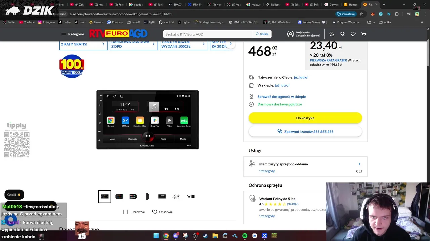The image size is (430, 241).
Task: Click the RTV EURO AGD logo
Action: pos(119,34)
